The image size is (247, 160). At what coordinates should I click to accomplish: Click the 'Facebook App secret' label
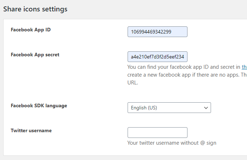(x=35, y=55)
